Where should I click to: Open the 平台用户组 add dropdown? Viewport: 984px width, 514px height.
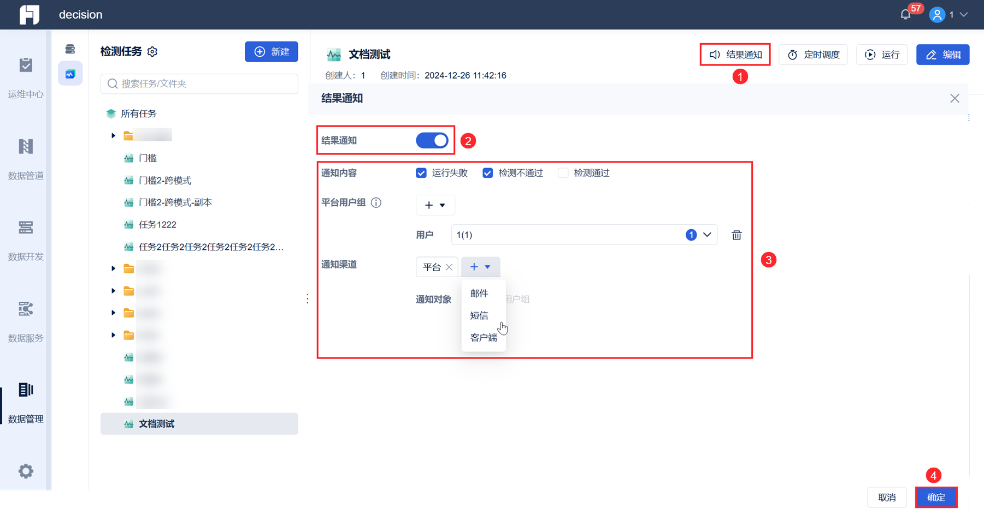click(435, 205)
